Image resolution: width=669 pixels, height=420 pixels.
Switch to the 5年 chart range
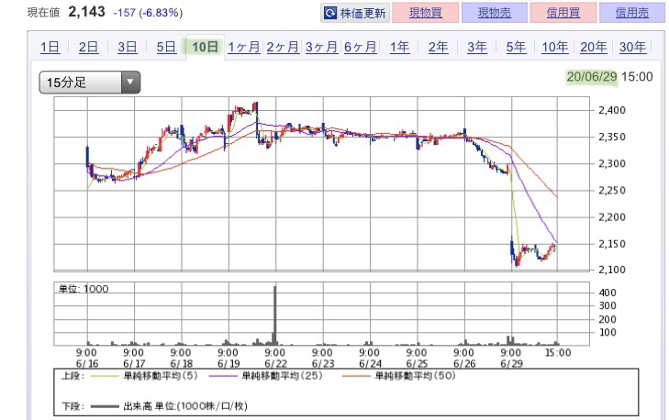click(x=516, y=47)
